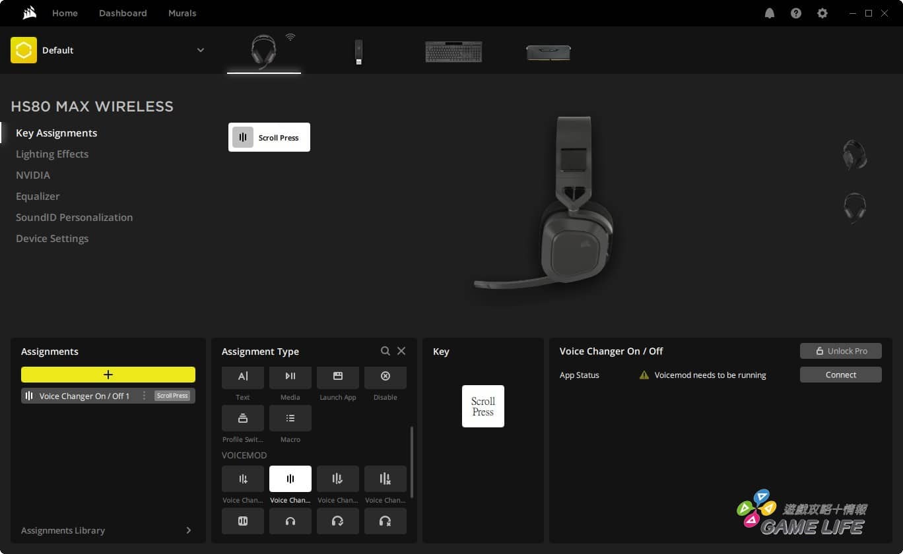The image size is (903, 554).
Task: Open the help question mark icon
Action: (x=796, y=13)
